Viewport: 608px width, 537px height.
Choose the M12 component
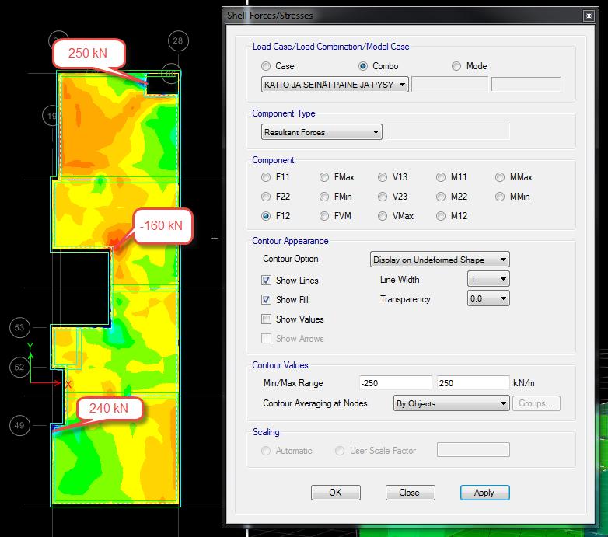[441, 216]
